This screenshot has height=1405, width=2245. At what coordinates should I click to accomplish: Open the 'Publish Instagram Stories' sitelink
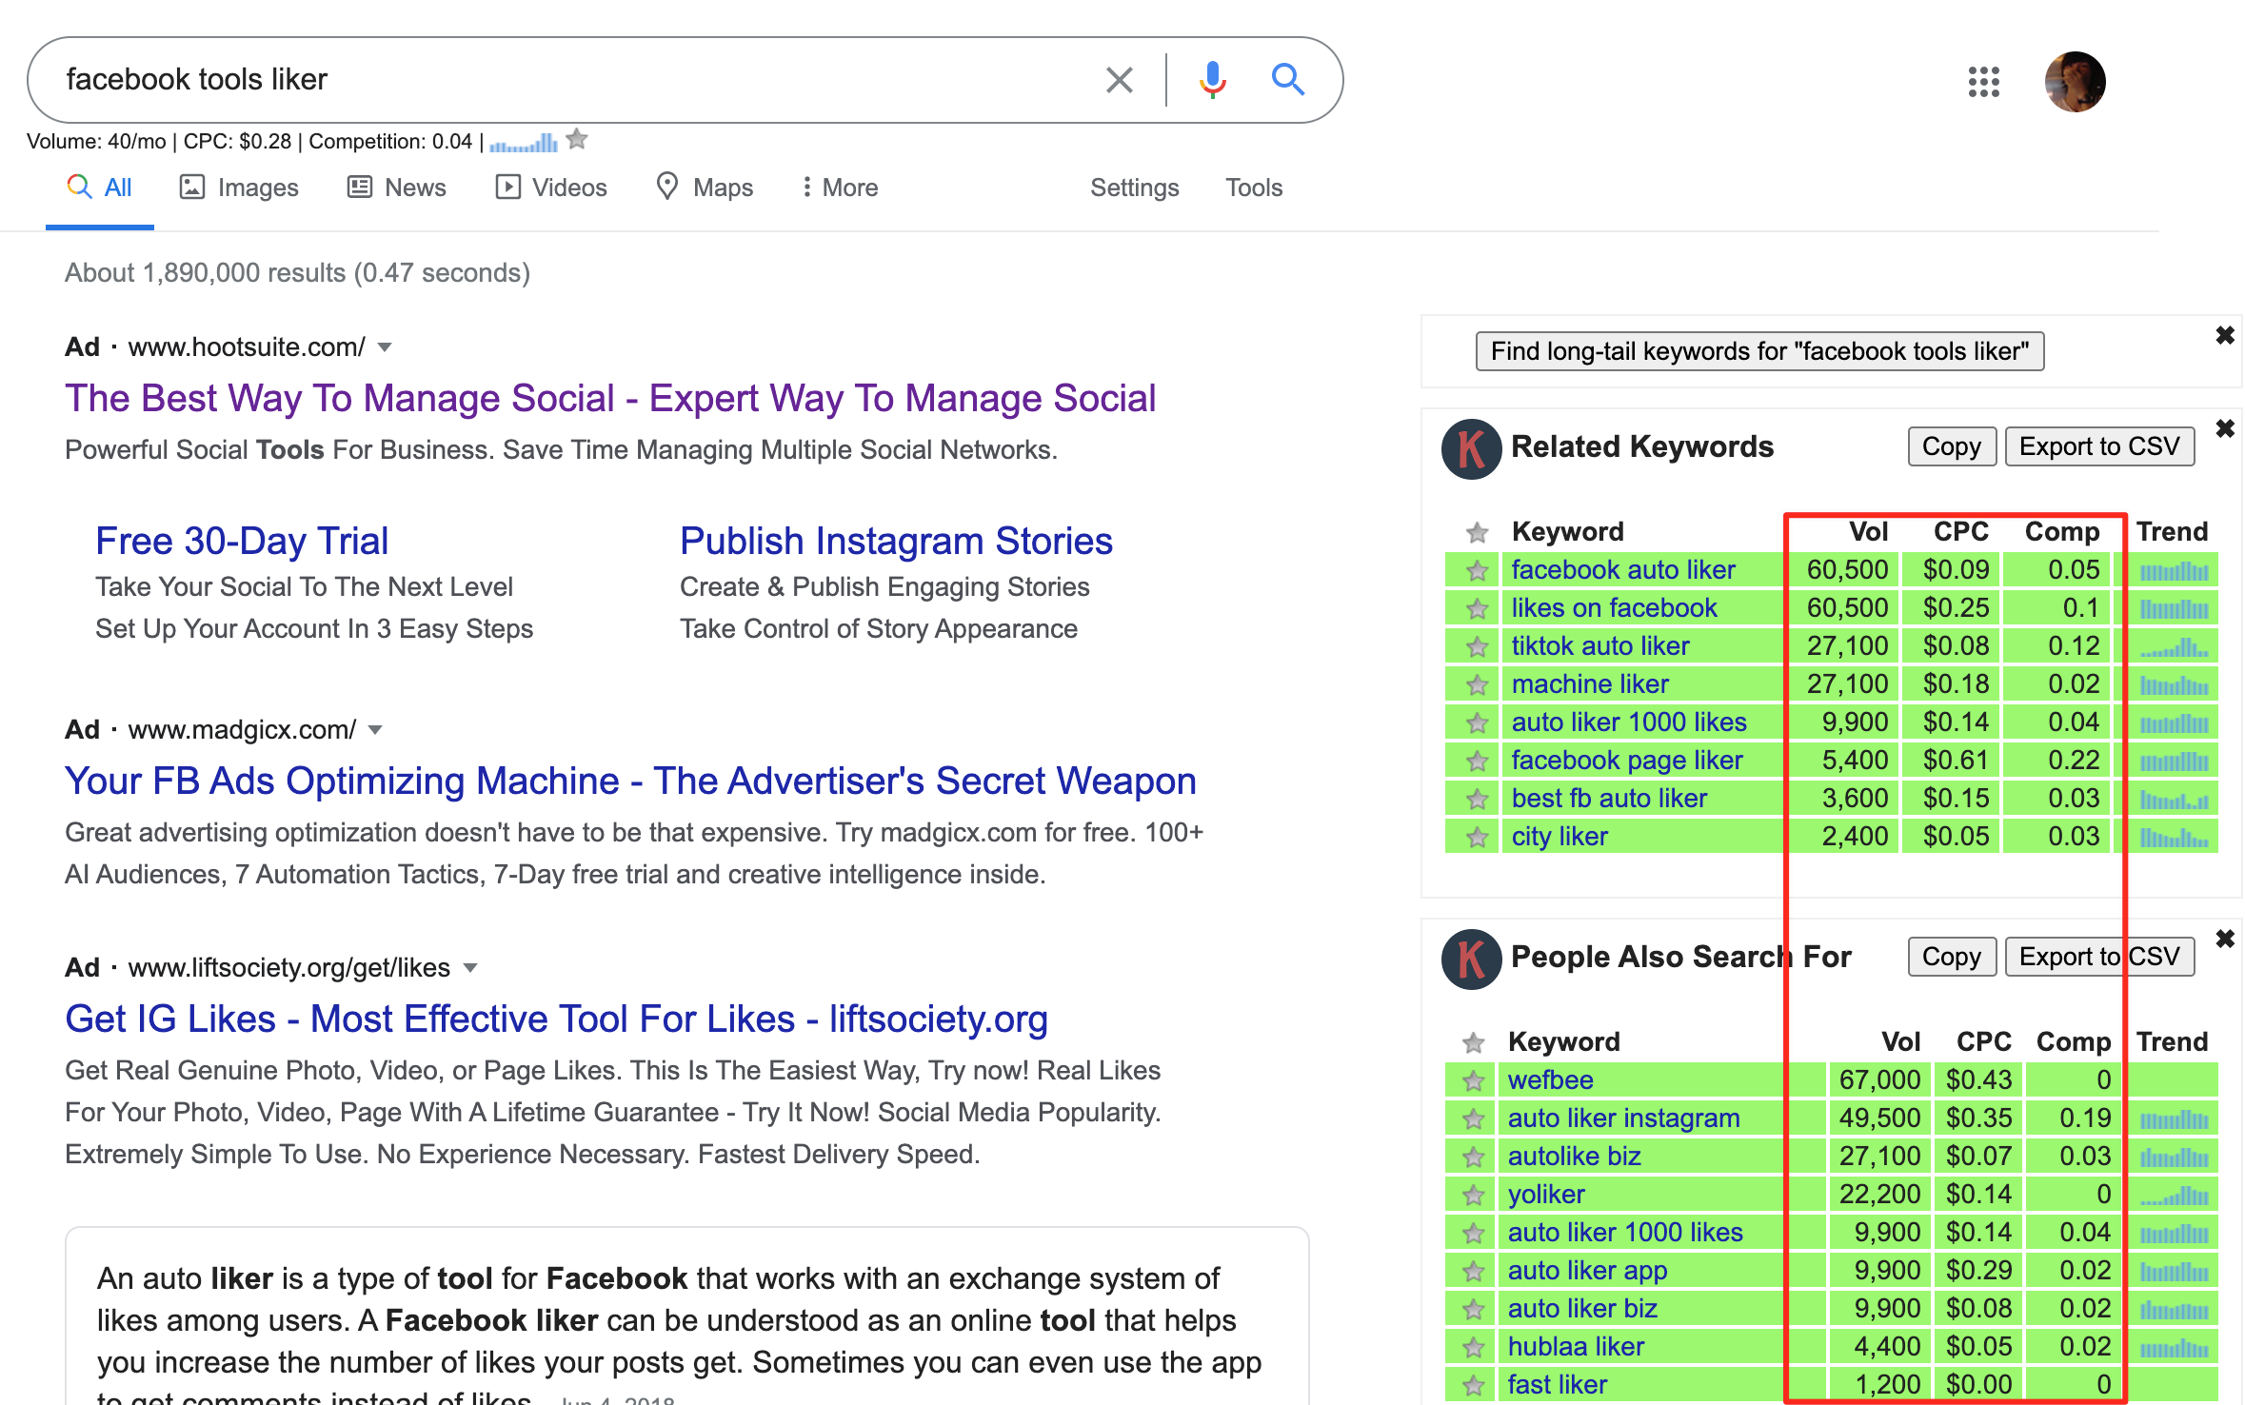pyautogui.click(x=896, y=541)
